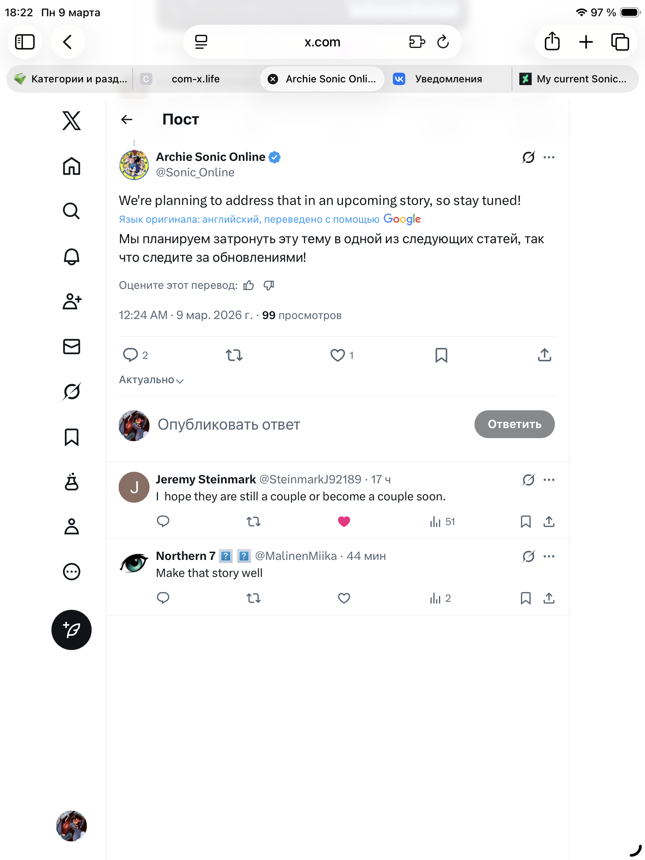Open Search in the X sidebar
645x860 pixels.
click(x=72, y=211)
